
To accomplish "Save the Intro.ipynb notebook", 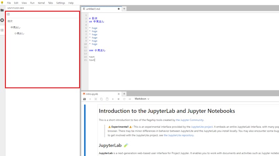I will tap(84, 99).
